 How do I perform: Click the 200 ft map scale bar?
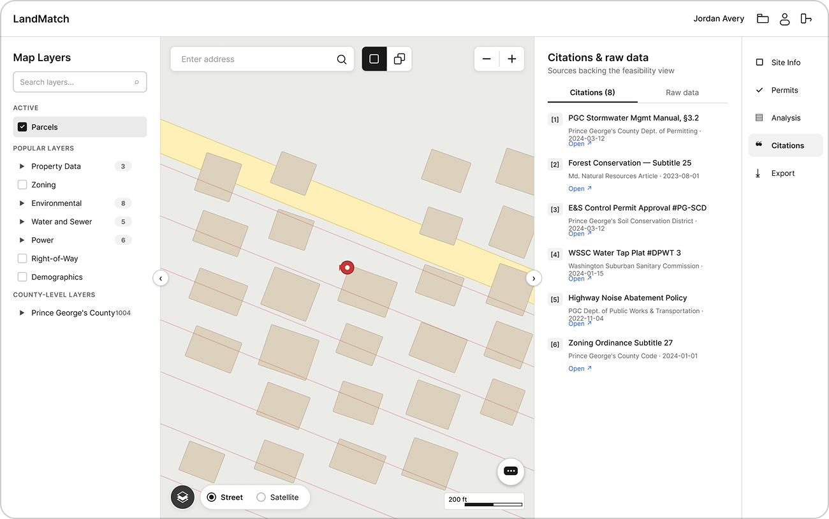click(484, 501)
